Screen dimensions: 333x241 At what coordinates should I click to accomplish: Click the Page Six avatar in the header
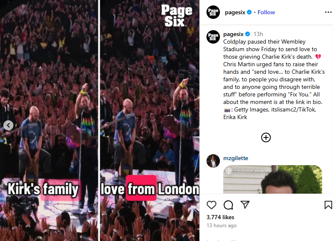coord(213,12)
